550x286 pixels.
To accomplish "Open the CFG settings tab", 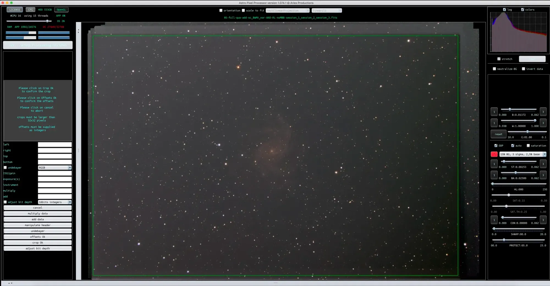I will (30, 10).
